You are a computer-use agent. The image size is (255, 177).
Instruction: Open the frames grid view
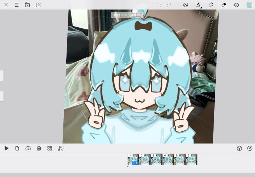pos(50,148)
